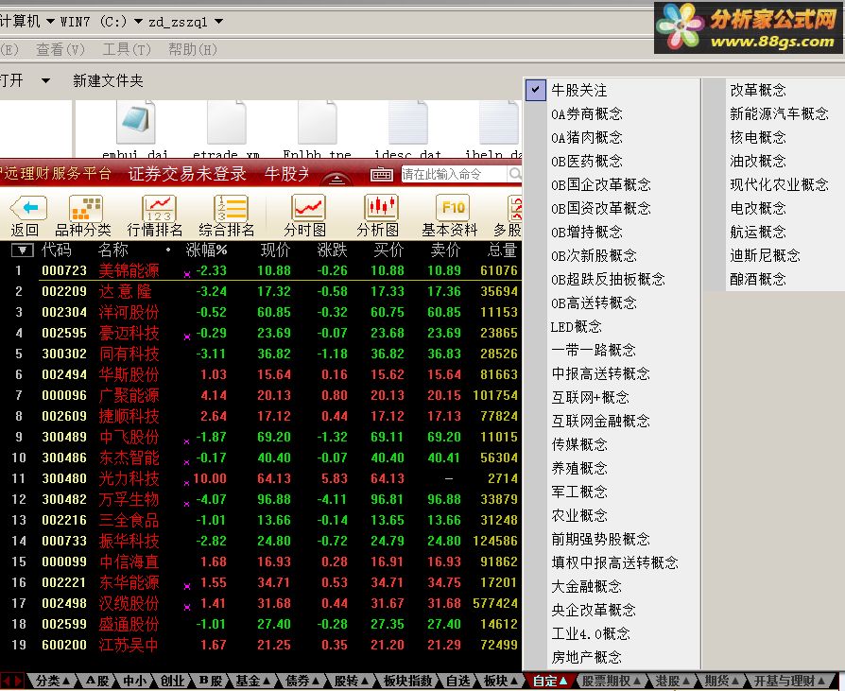Viewport: 845px width, 691px height.
Task: Click price 96.88 of 万孚生物 现价
Action: (274, 499)
